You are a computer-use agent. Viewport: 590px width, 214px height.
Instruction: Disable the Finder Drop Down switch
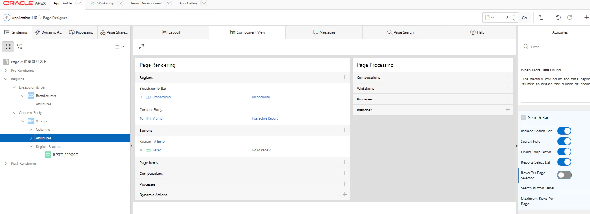(x=564, y=152)
